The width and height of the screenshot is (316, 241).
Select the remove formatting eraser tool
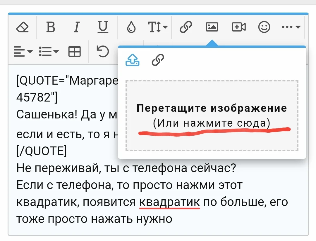point(23,27)
